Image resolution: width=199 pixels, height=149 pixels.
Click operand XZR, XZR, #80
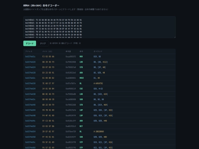click(x=100, y=137)
